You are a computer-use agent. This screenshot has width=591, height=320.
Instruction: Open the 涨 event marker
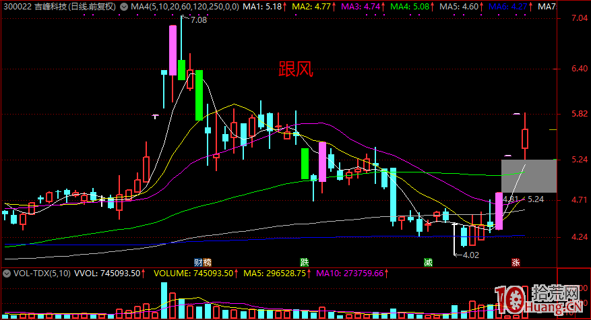coord(516,262)
